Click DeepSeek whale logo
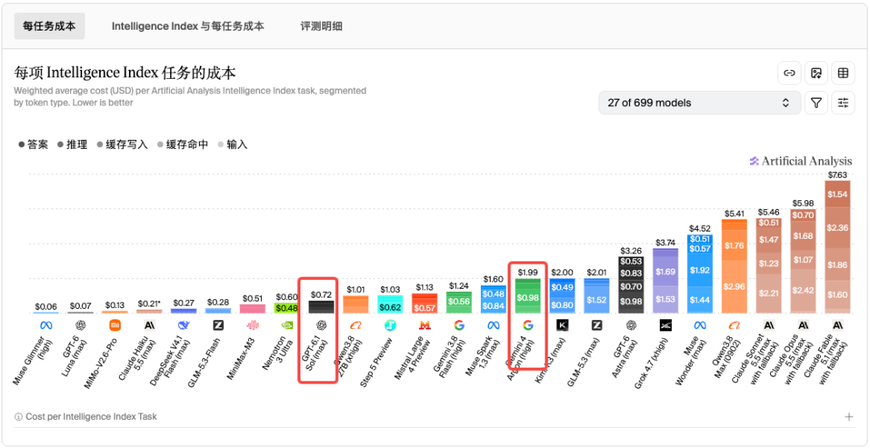This screenshot has width=870, height=448. 184,325
